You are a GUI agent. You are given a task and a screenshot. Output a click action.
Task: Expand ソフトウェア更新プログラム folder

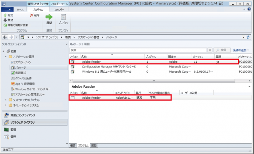coord(6,100)
